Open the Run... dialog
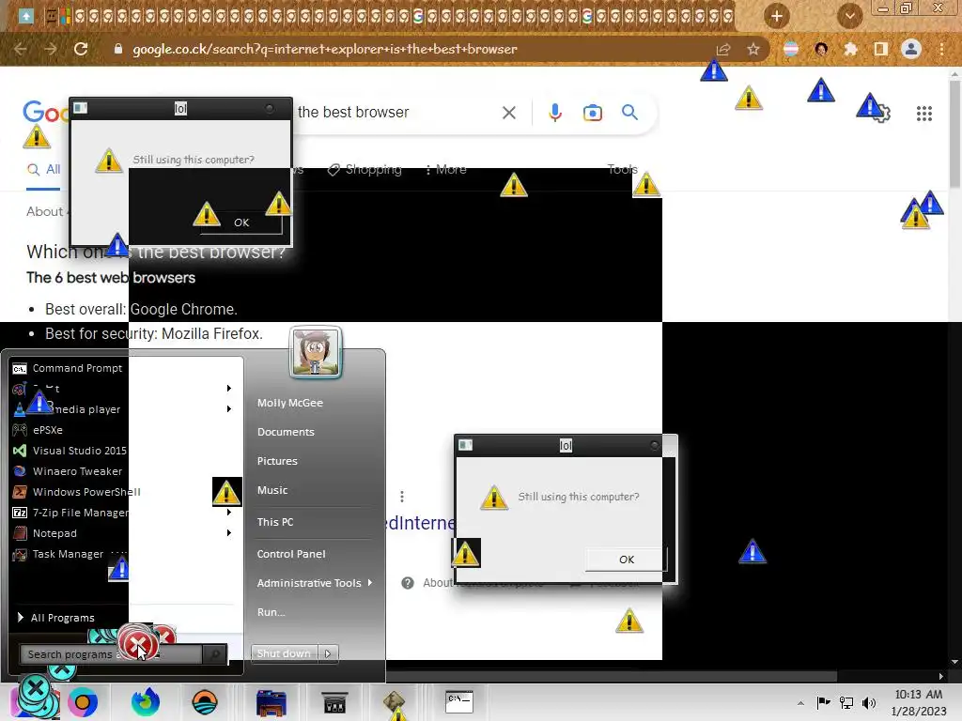The height and width of the screenshot is (721, 962). pos(271,612)
